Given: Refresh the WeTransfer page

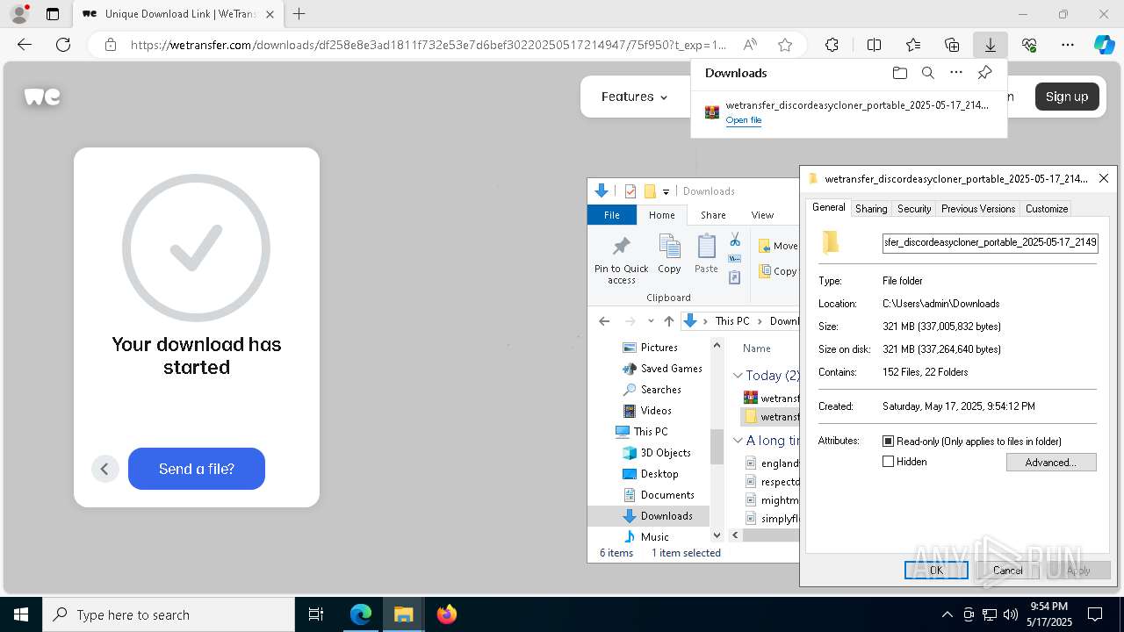Looking at the screenshot, I should (63, 45).
